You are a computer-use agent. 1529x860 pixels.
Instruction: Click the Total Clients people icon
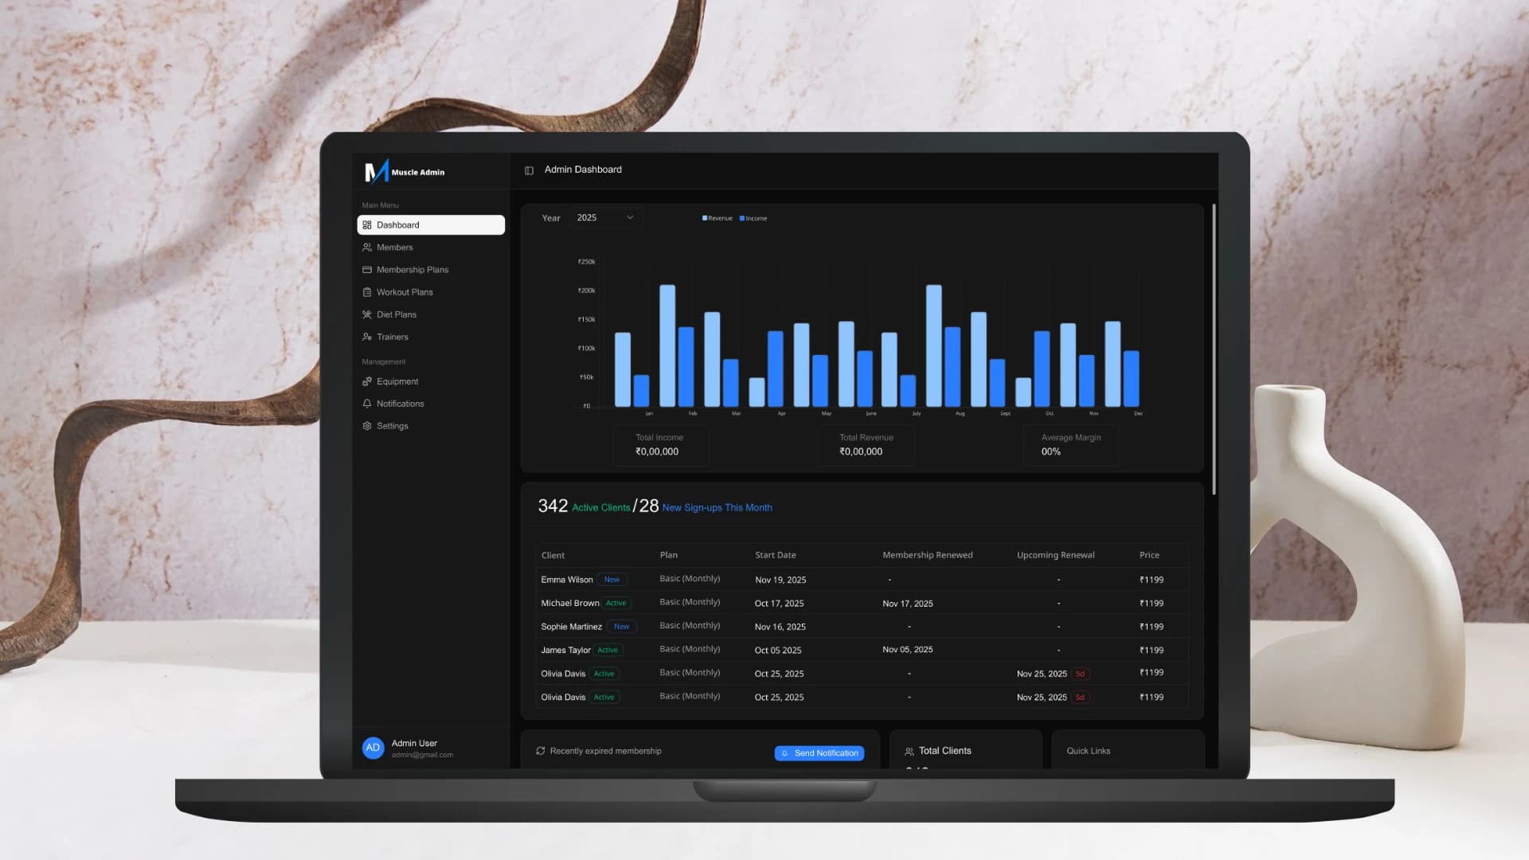[x=909, y=752]
